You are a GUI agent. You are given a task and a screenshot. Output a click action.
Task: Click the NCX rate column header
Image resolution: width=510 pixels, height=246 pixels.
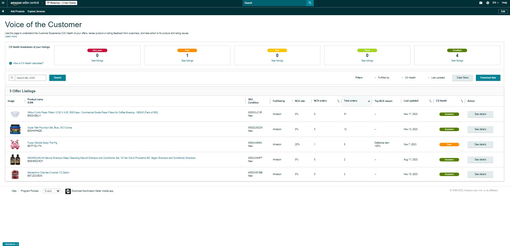pyautogui.click(x=300, y=101)
